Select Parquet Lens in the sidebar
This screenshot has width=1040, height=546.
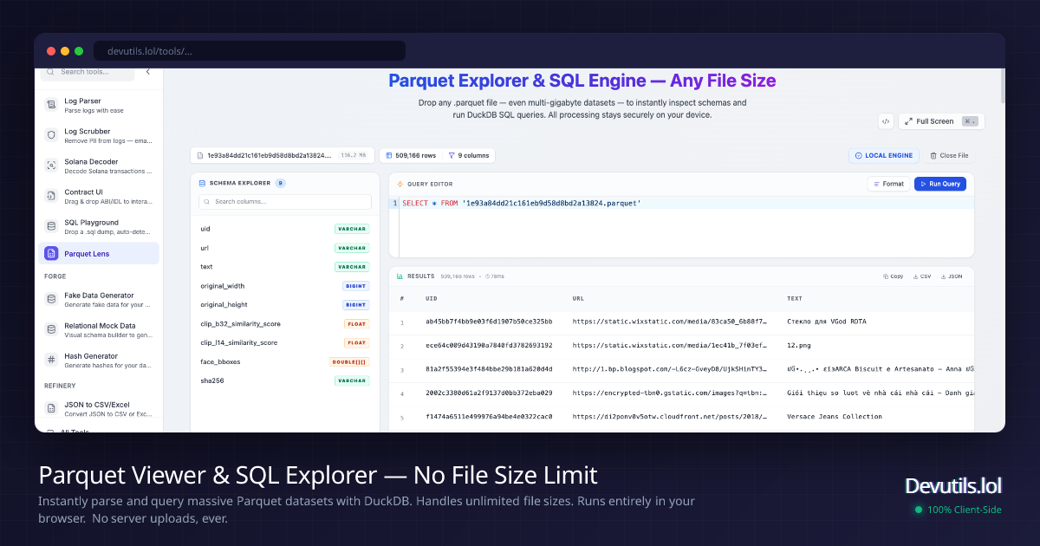(x=100, y=254)
